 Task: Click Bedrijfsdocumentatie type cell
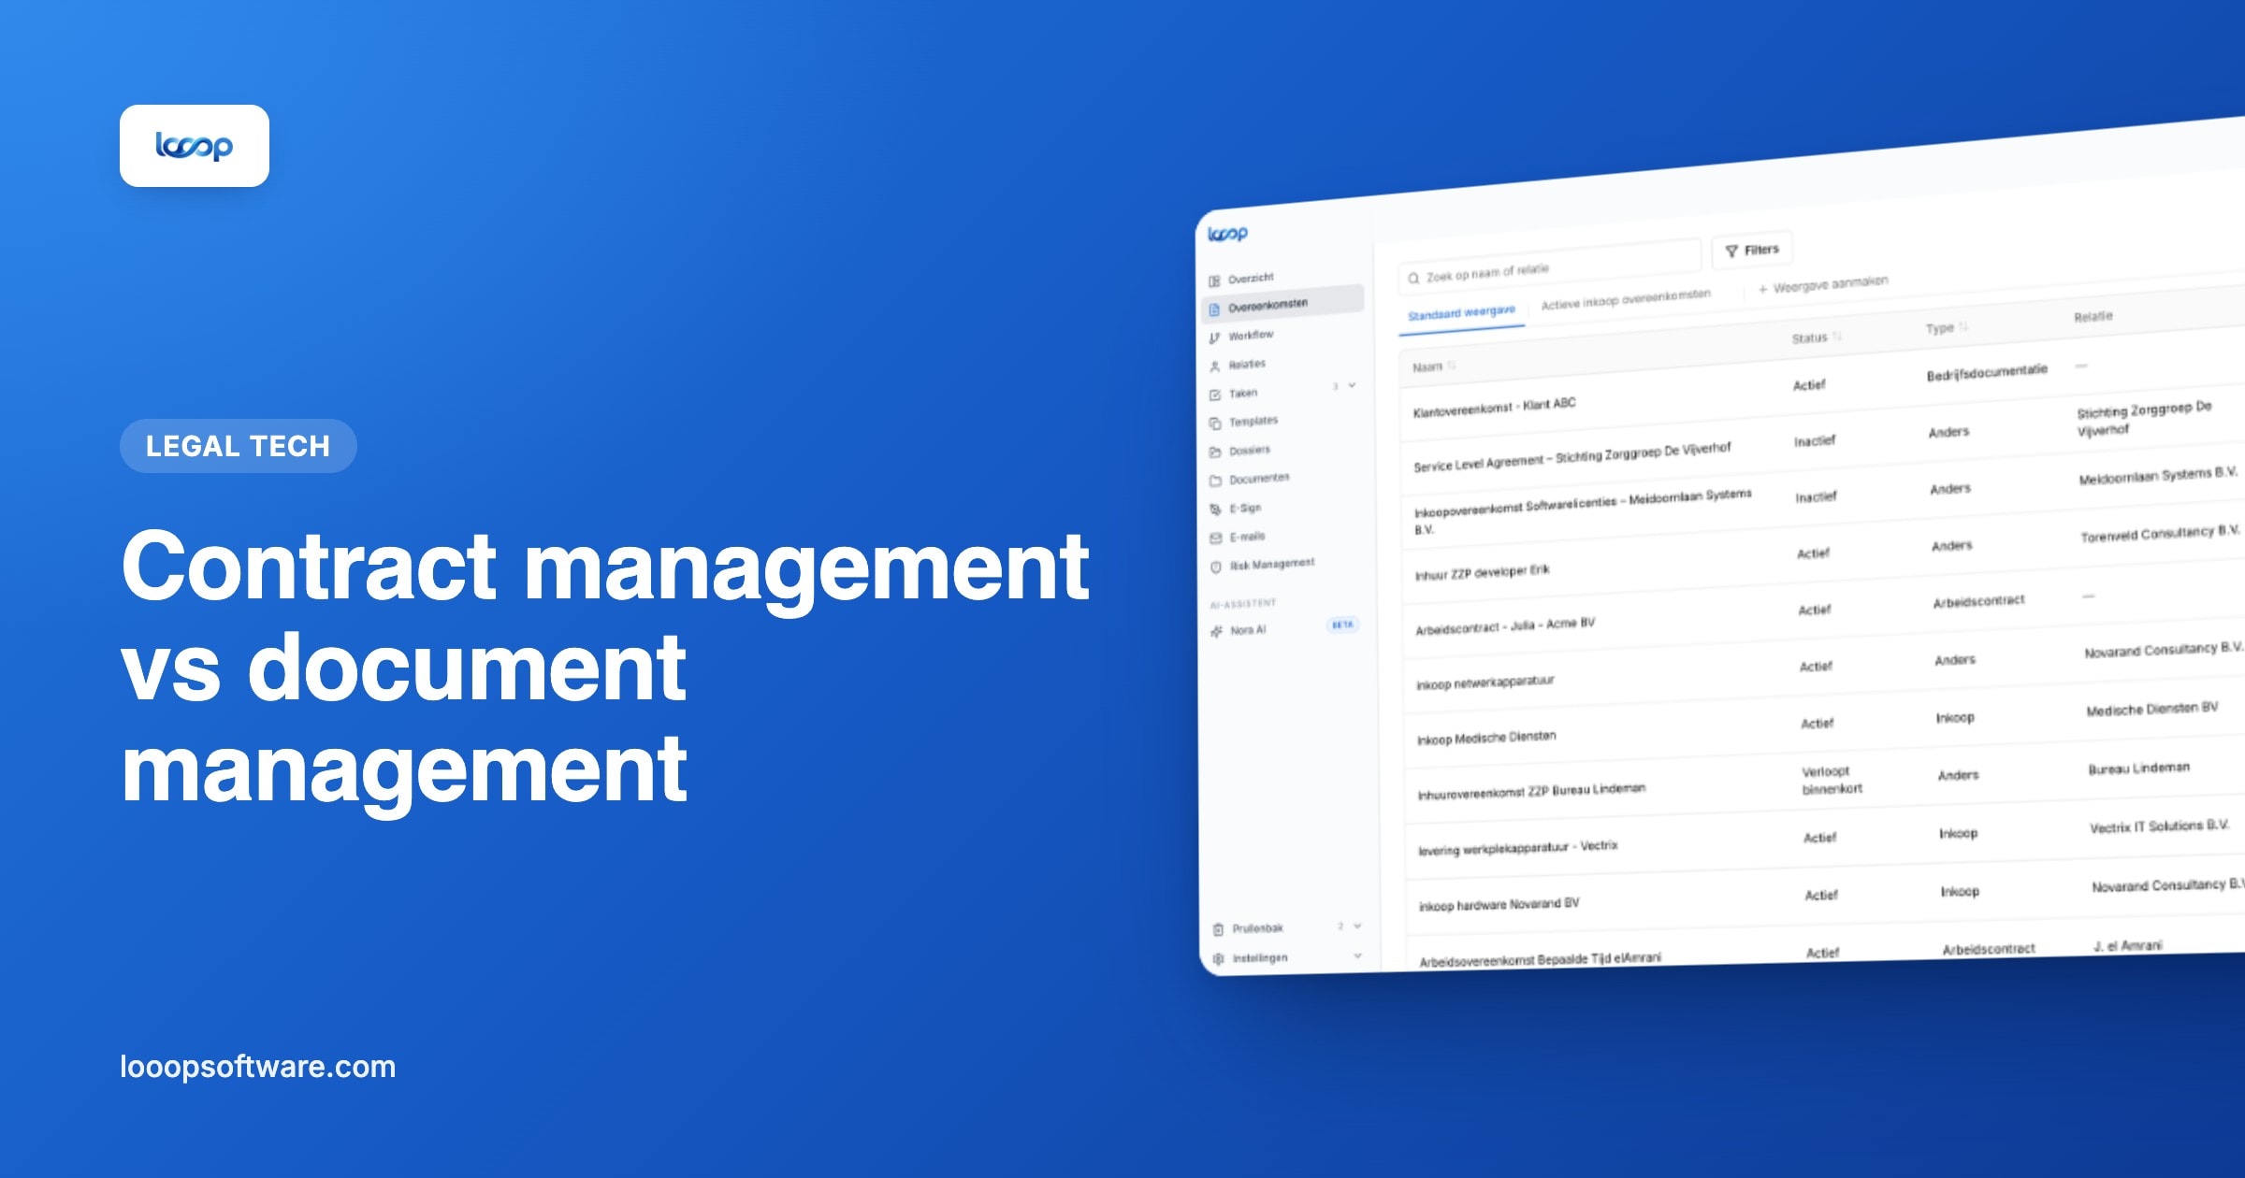tap(1987, 372)
